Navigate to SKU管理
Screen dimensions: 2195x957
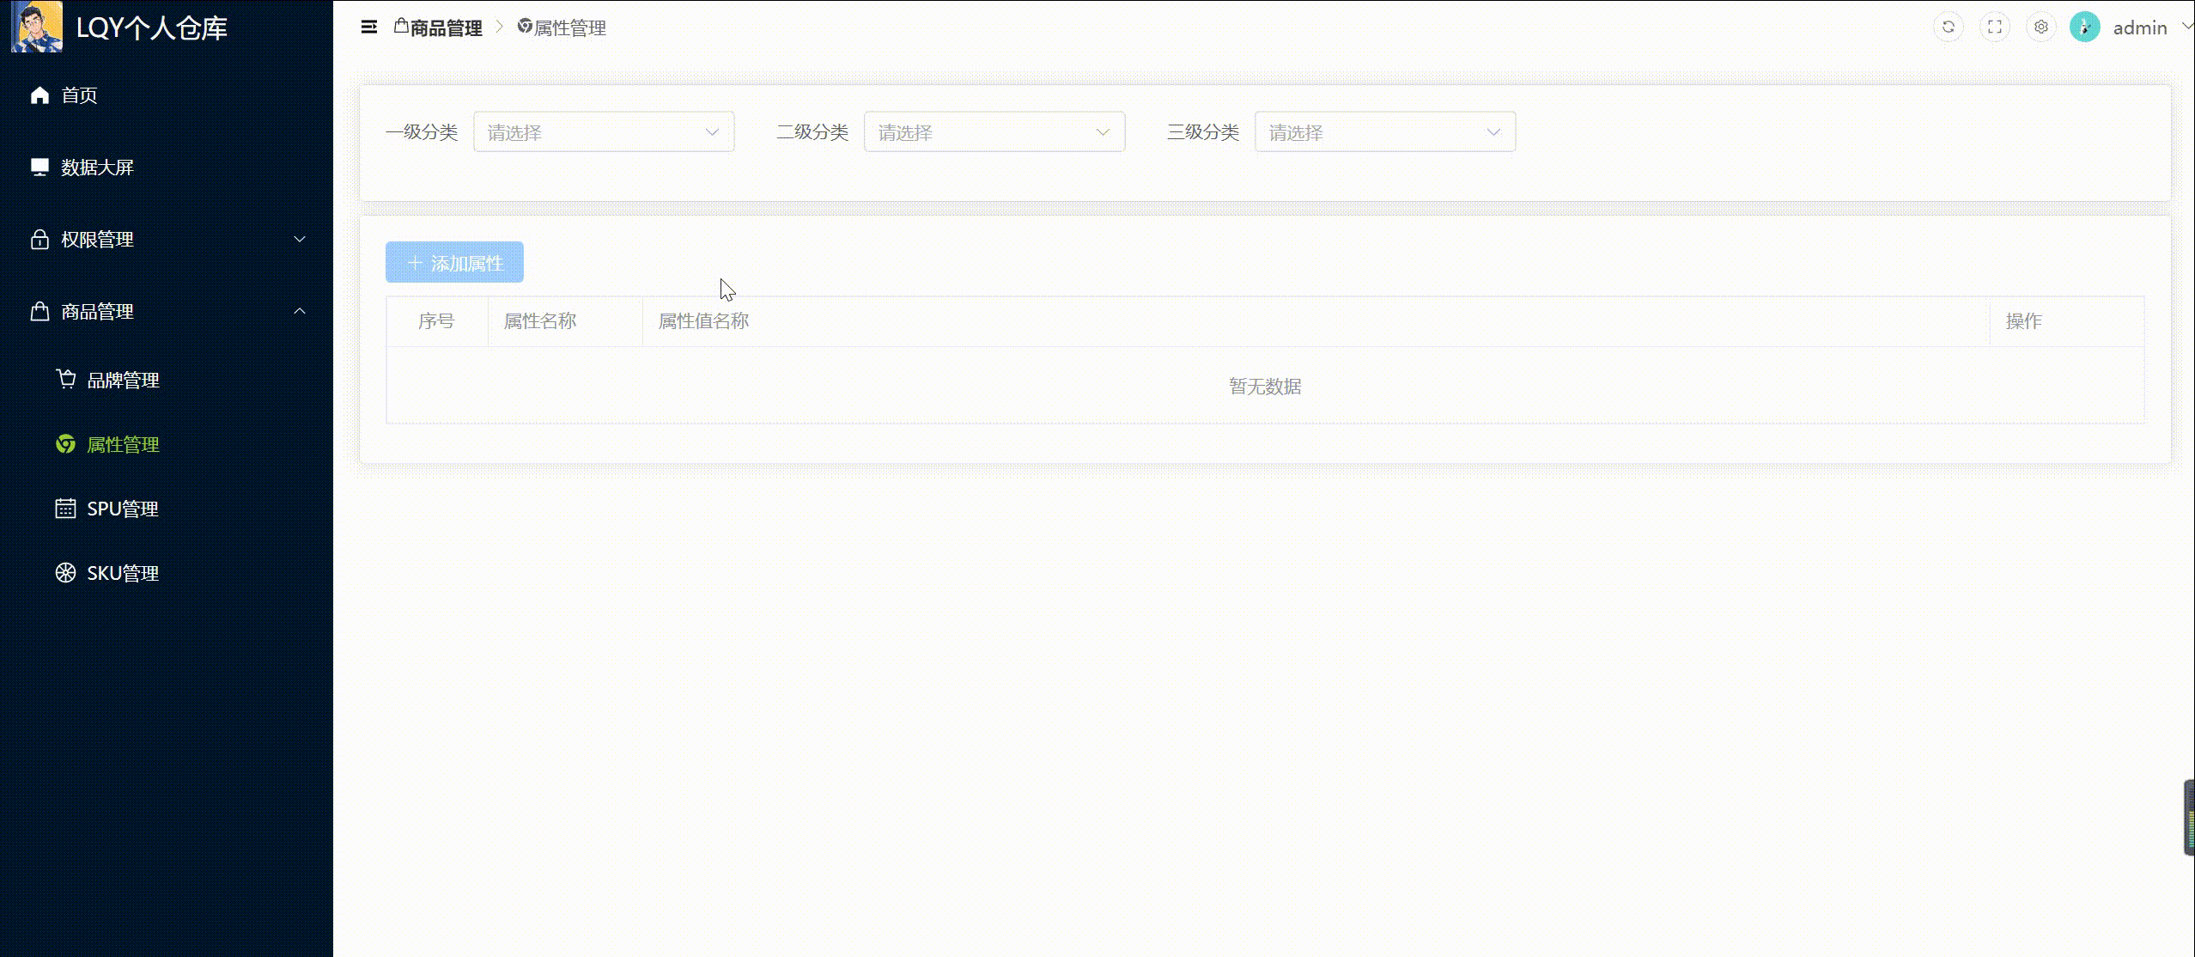pos(166,573)
